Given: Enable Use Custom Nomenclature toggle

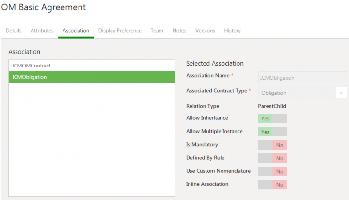Looking at the screenshot, I should pyautogui.click(x=272, y=171).
